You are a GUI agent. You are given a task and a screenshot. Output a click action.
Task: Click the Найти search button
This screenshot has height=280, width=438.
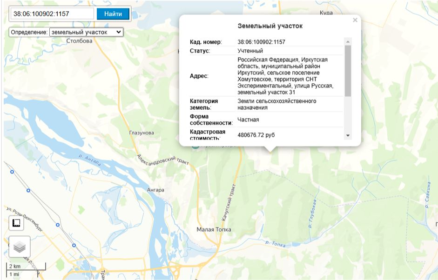click(113, 13)
